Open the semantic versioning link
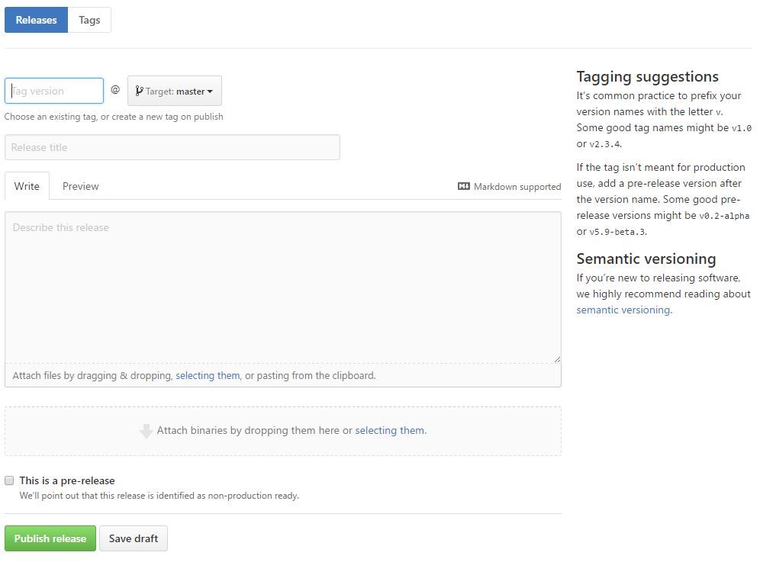Image resolution: width=760 pixels, height=562 pixels. click(623, 310)
